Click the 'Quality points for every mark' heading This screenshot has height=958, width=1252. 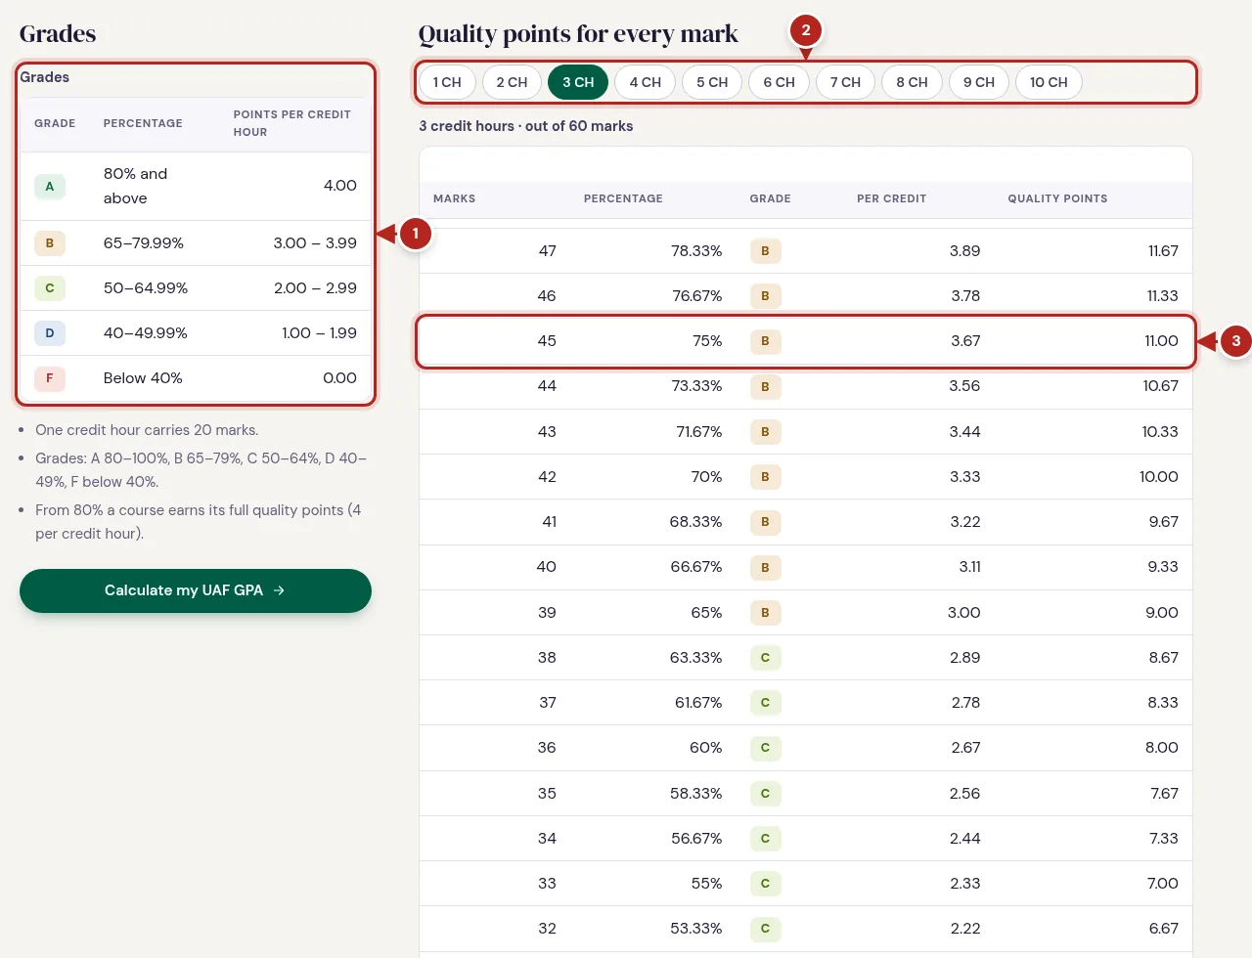point(578,34)
